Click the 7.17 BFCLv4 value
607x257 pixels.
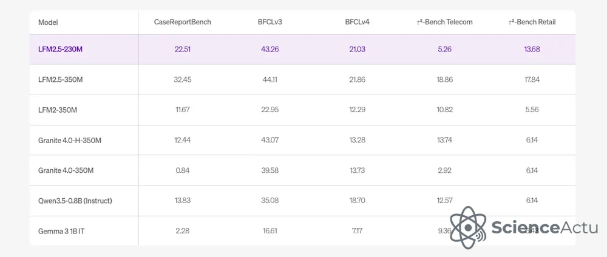pyautogui.click(x=358, y=231)
